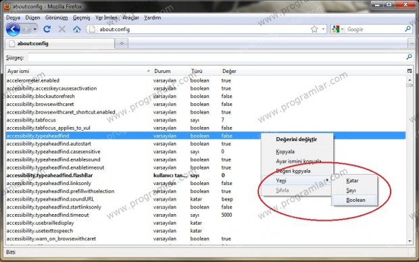Open the address bar history dropdown
The image size is (419, 262).
[x=323, y=29]
